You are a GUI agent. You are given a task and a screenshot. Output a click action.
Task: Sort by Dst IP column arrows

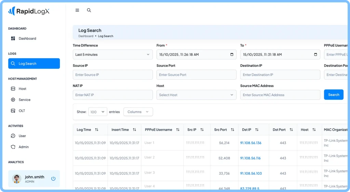(x=257, y=130)
